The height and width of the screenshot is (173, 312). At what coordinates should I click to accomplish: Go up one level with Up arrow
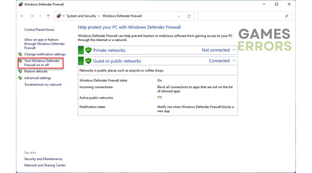(48, 16)
